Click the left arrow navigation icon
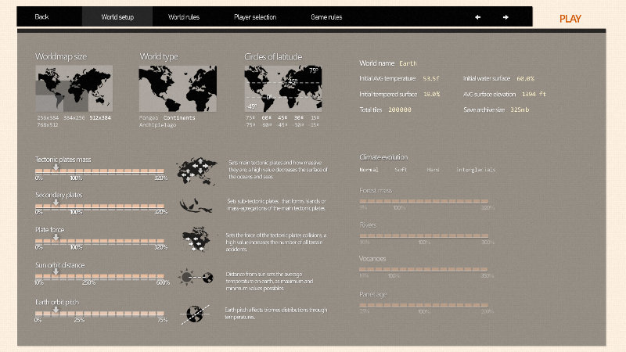 (477, 17)
